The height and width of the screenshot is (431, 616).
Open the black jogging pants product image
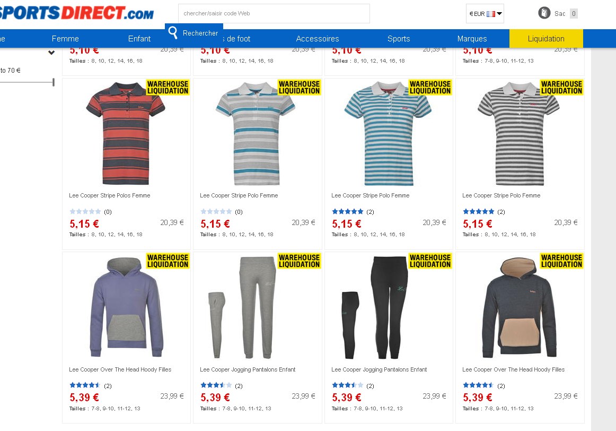pyautogui.click(x=375, y=307)
